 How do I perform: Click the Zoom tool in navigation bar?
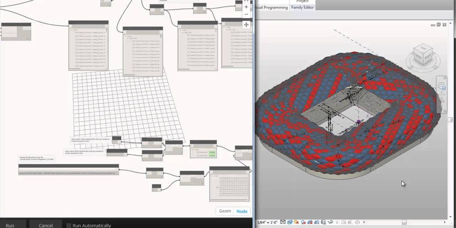click(x=442, y=100)
